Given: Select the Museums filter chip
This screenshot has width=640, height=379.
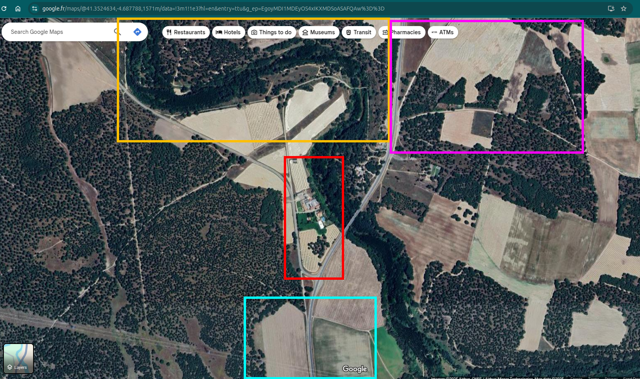Looking at the screenshot, I should [319, 32].
